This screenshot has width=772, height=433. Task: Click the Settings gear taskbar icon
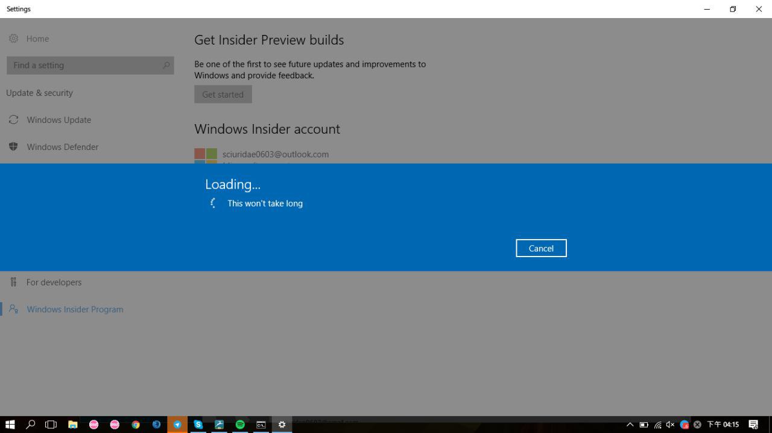(x=282, y=425)
